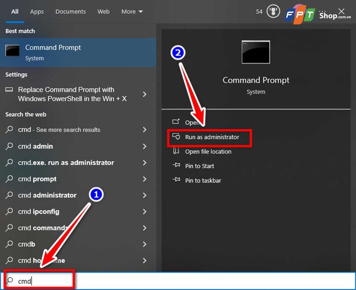
Task: Click pin icon beside Pin to Start
Action: click(176, 165)
